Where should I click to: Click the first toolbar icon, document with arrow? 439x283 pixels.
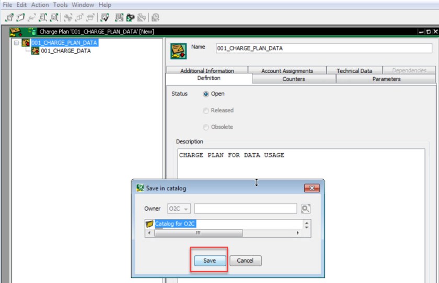[x=9, y=18]
